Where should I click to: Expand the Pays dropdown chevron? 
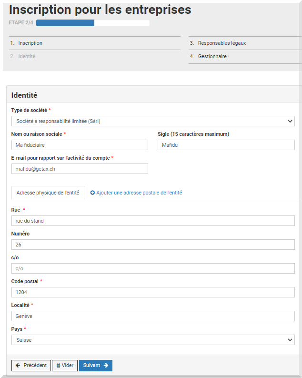coord(290,340)
